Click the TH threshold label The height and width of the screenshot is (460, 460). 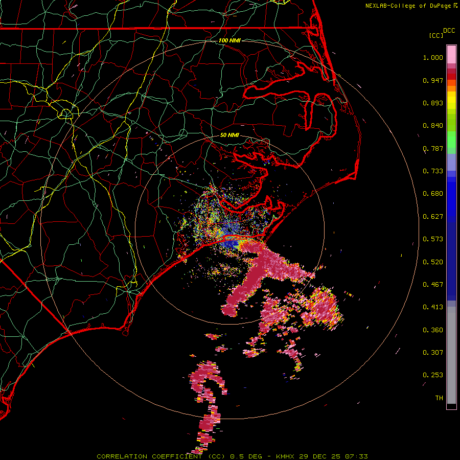439,398
